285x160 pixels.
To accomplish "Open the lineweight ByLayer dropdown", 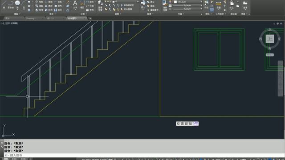I will (x=187, y=5).
